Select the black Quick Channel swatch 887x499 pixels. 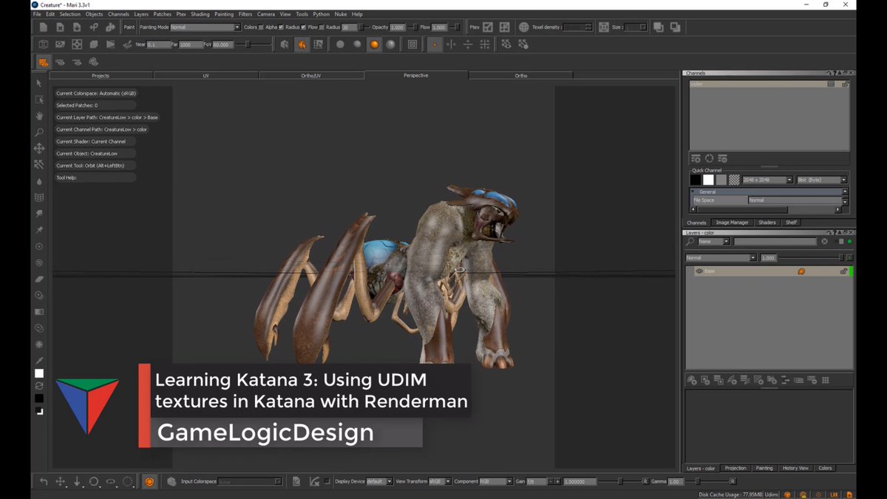coord(695,180)
